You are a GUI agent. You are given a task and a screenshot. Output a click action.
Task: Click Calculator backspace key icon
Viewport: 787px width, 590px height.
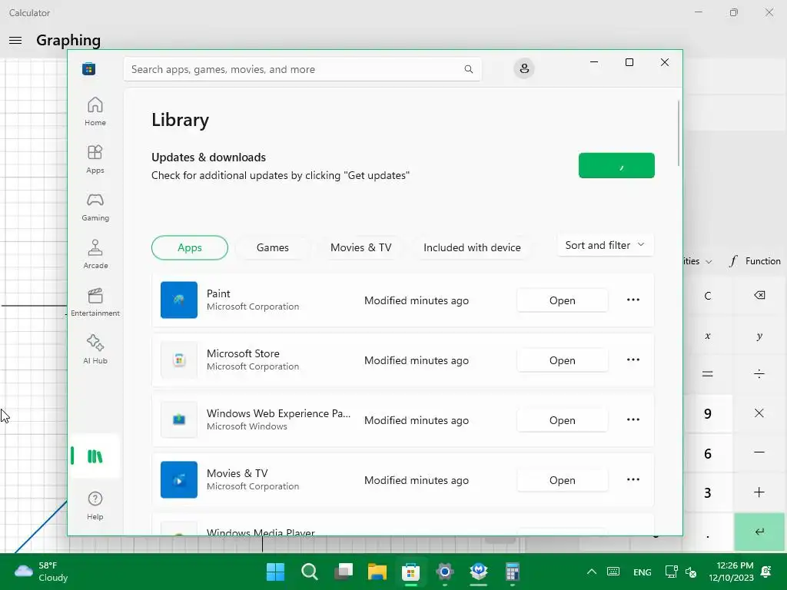click(759, 295)
